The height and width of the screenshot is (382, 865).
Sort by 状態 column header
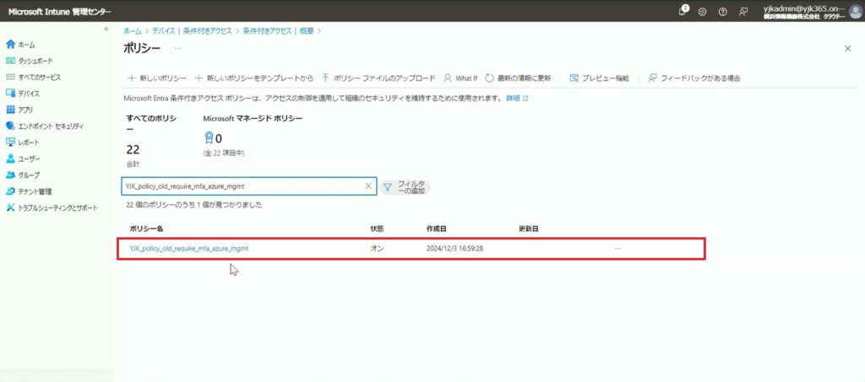pyautogui.click(x=377, y=229)
